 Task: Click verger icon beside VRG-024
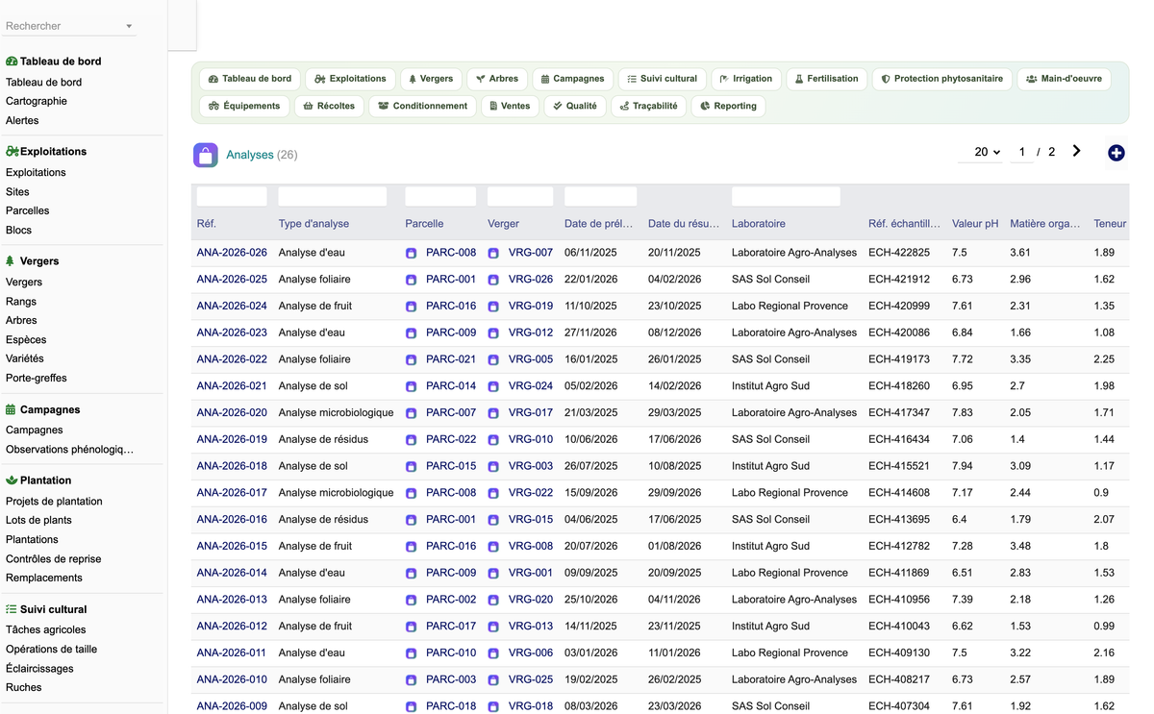coord(493,386)
